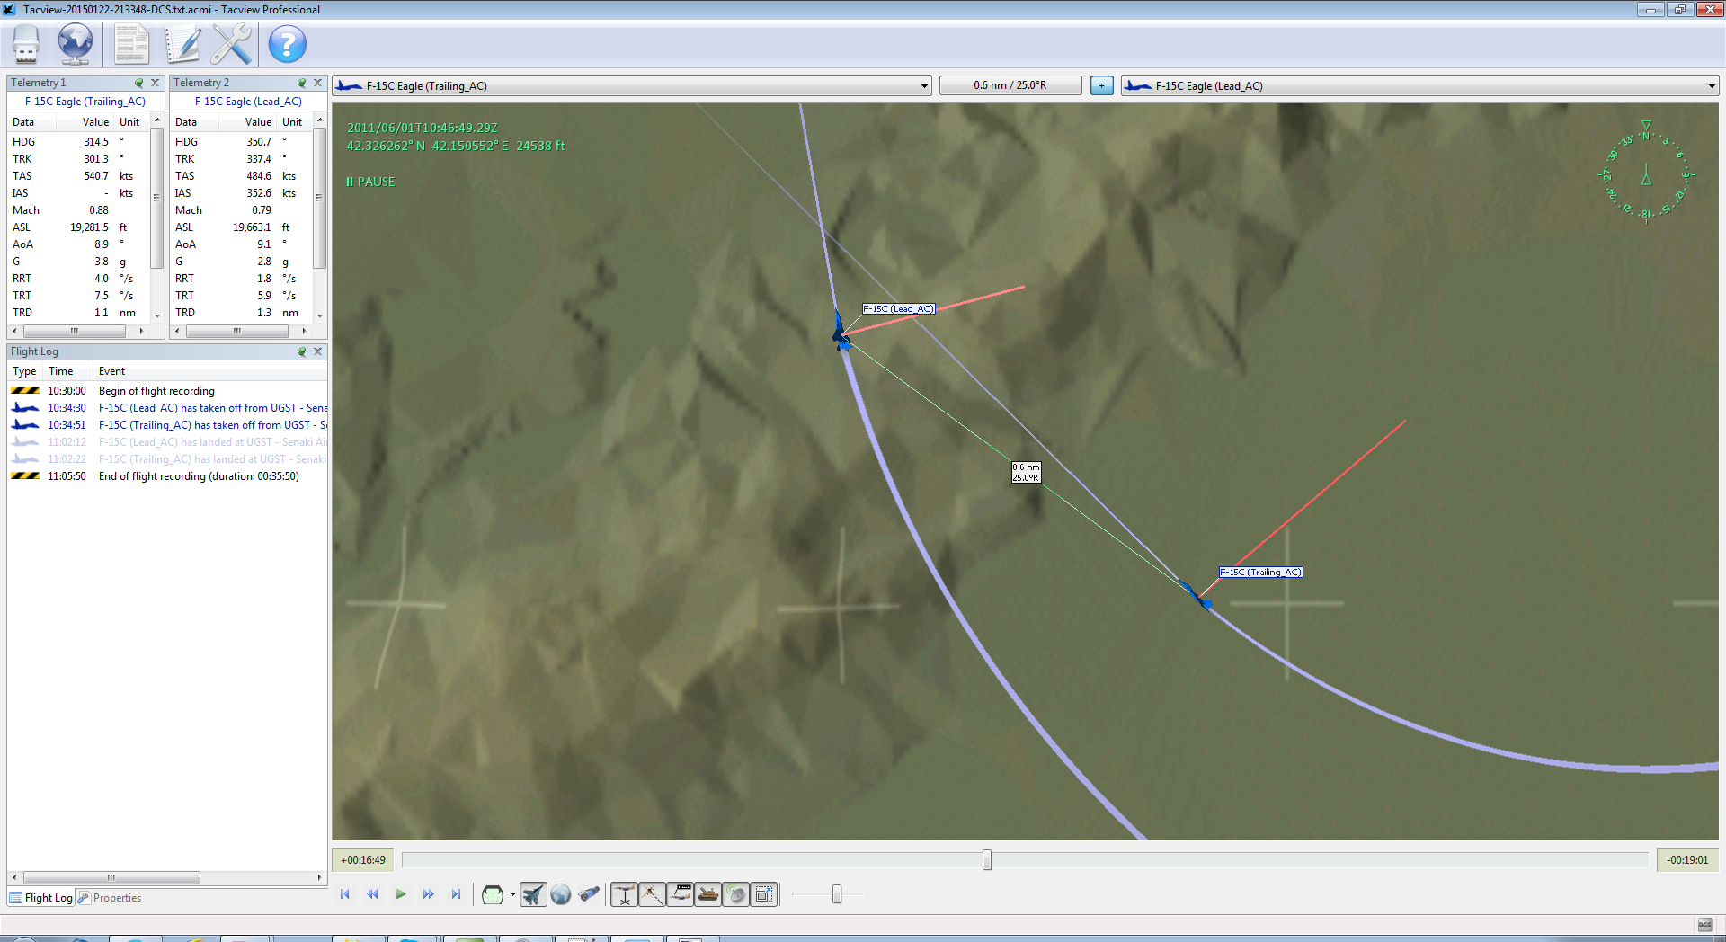The width and height of the screenshot is (1726, 942).
Task: Jump to beginning of recording
Action: tap(344, 894)
